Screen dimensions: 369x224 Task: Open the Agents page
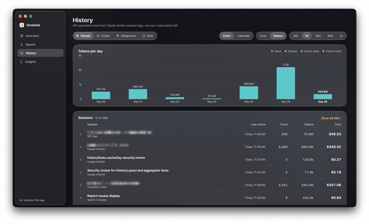(40, 44)
